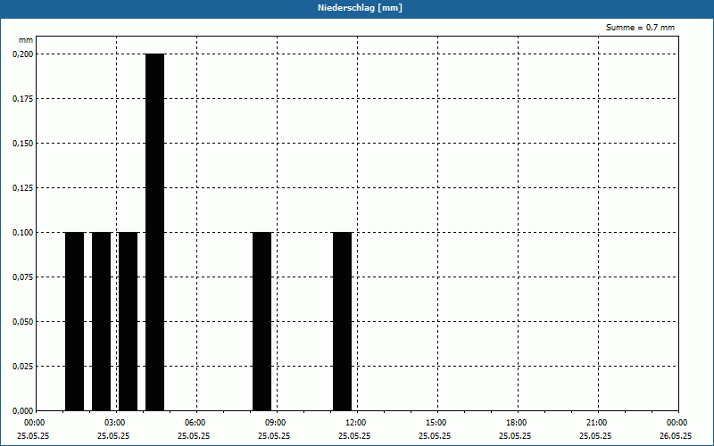Click the 18:00 time label
The image size is (714, 446).
point(517,423)
